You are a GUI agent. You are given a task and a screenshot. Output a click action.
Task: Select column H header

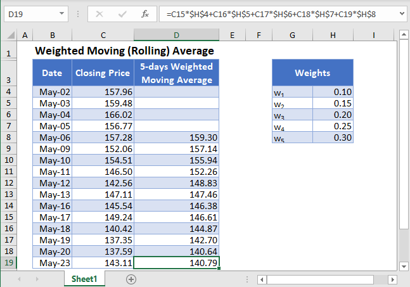tap(333, 35)
